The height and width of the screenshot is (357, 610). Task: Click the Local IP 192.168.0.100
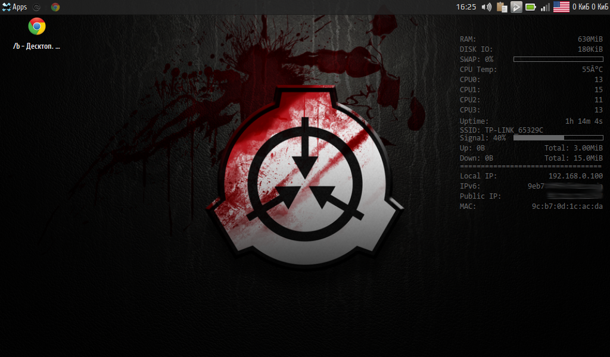click(575, 176)
